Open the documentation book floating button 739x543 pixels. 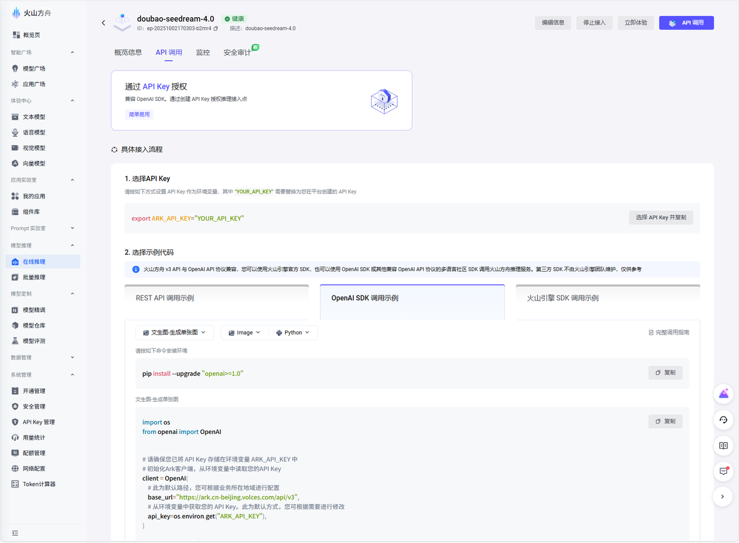coord(723,445)
